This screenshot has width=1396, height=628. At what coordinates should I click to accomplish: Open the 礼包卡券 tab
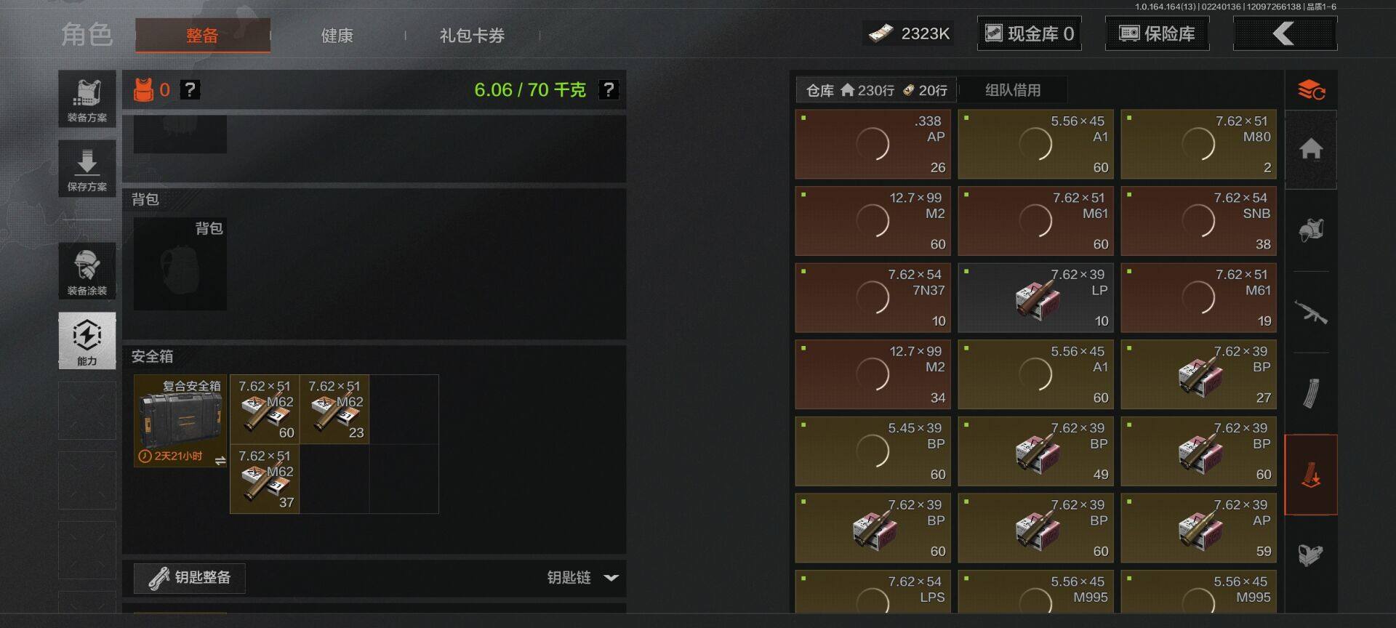coord(472,36)
